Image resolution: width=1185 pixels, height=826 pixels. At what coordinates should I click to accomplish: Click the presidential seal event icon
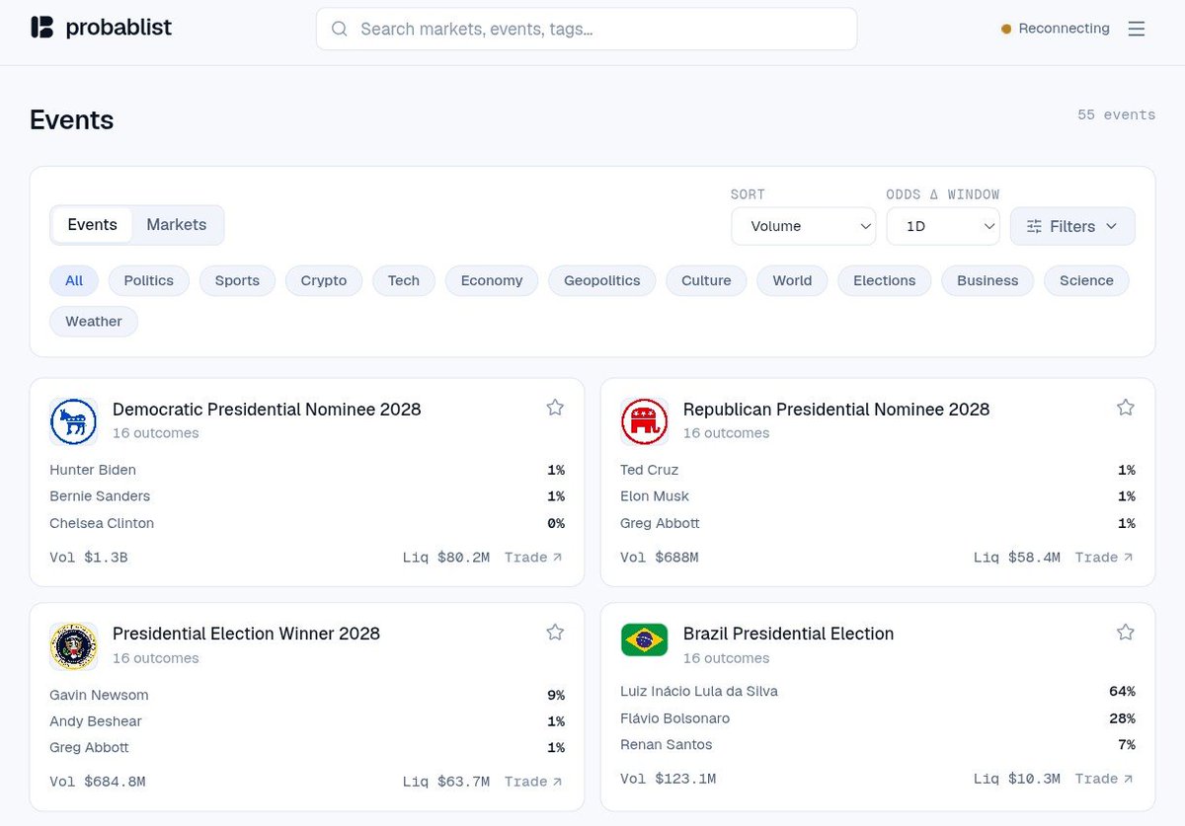coord(73,646)
